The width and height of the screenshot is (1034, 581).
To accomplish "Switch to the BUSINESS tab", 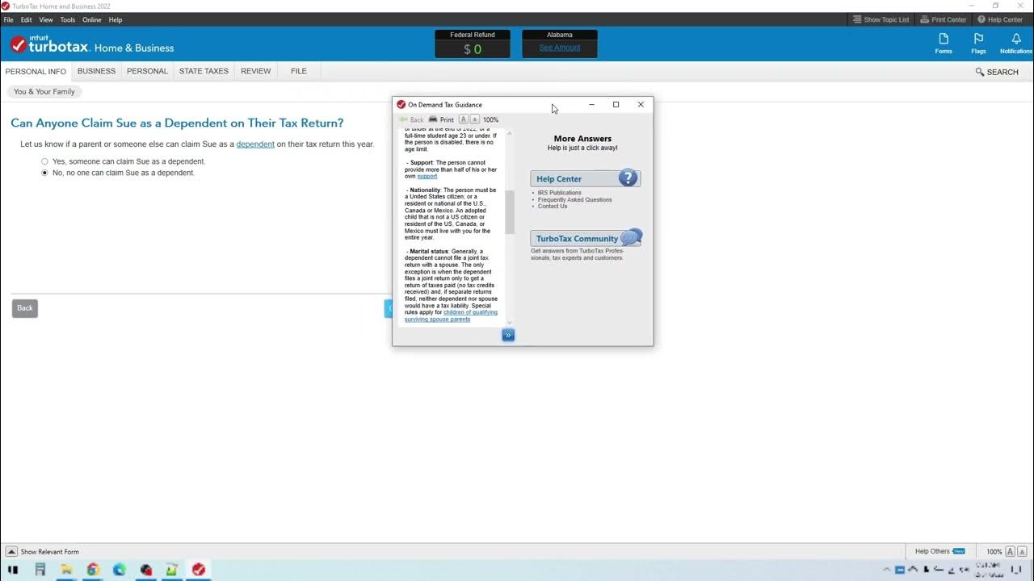I will coord(96,71).
